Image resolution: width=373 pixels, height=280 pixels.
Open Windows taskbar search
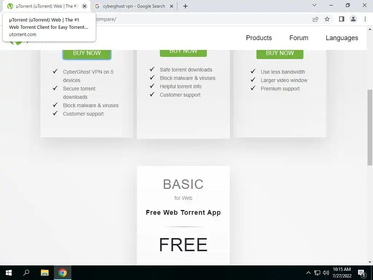pos(26,273)
